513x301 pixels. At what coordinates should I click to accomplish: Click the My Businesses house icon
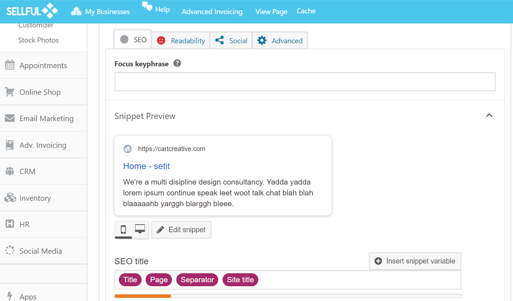pyautogui.click(x=76, y=12)
